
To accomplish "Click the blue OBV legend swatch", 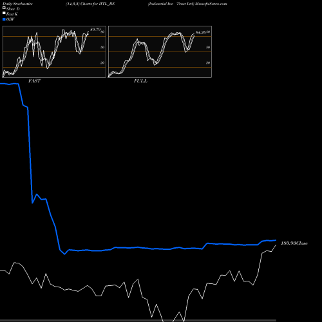I will click(4, 19).
